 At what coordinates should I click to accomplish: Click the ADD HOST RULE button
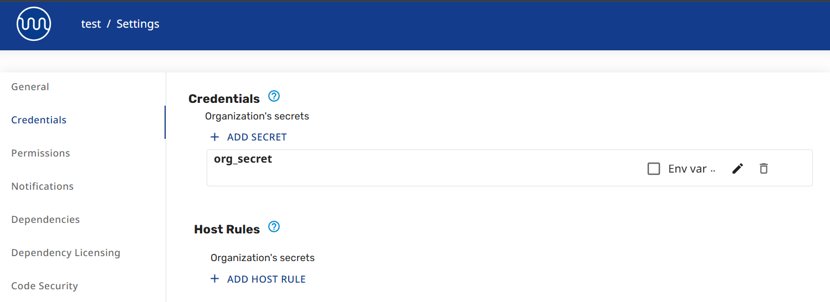click(266, 279)
